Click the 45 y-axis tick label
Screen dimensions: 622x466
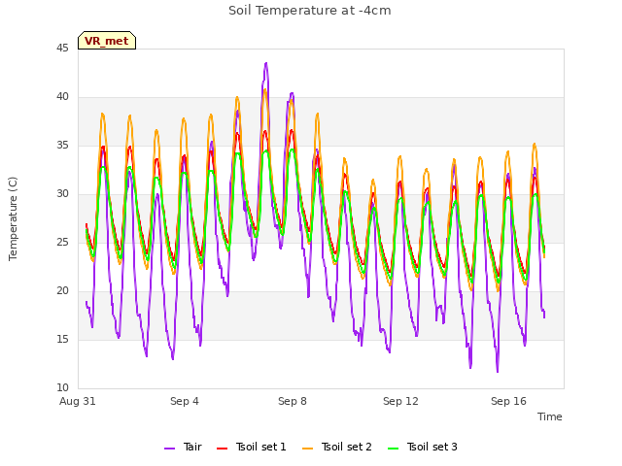click(62, 49)
